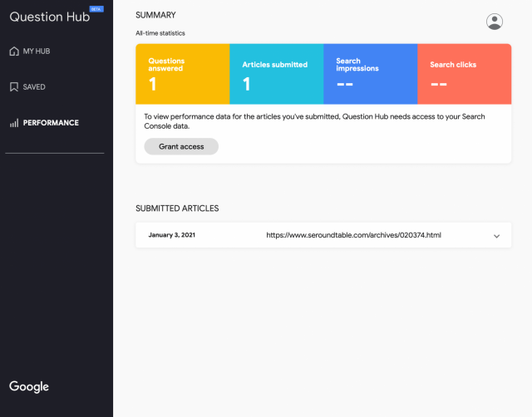Screen dimensions: 532x417
Task: Open the seroundtable.com archives article link
Action: click(x=353, y=235)
